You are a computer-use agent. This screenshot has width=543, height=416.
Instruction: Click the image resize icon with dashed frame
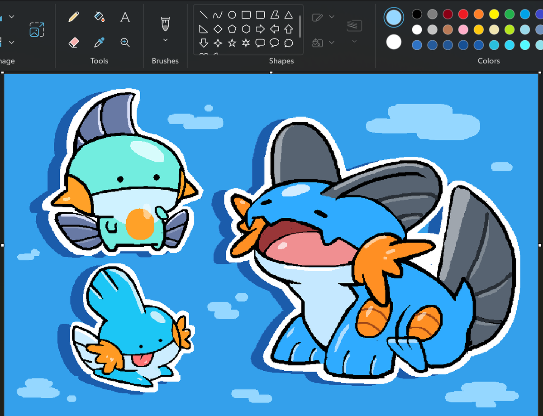[x=36, y=30]
